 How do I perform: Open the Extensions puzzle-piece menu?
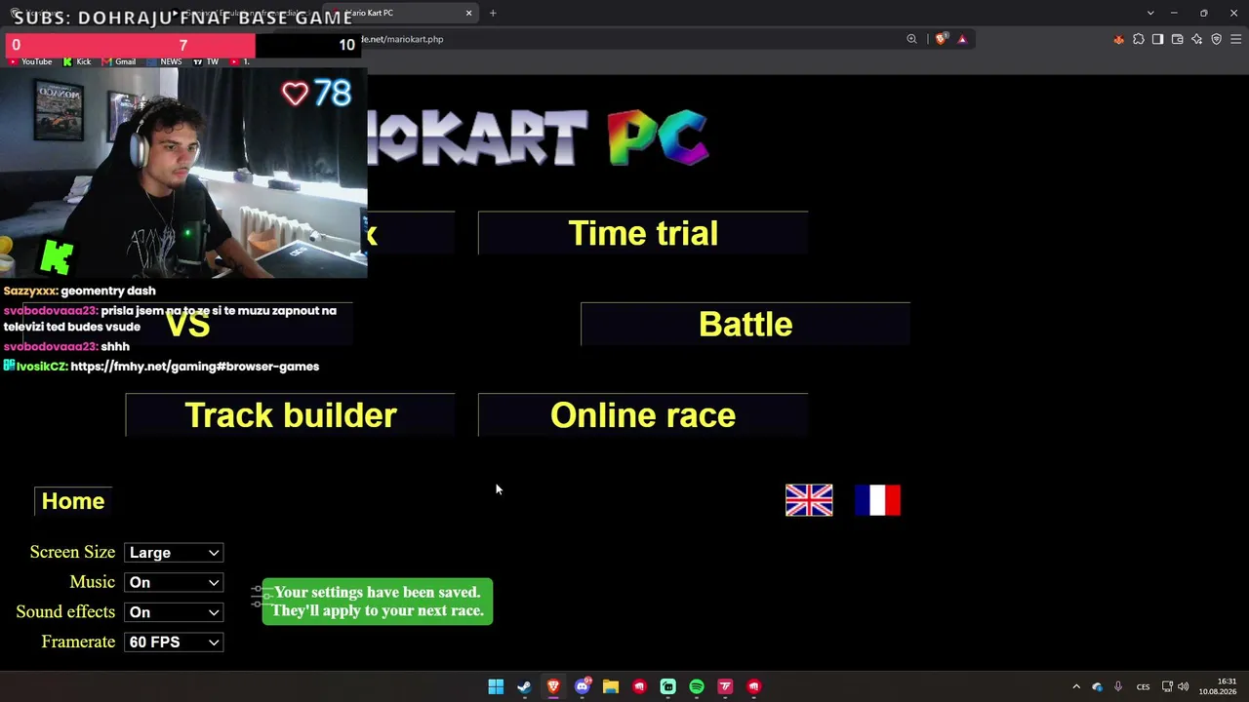[1138, 39]
